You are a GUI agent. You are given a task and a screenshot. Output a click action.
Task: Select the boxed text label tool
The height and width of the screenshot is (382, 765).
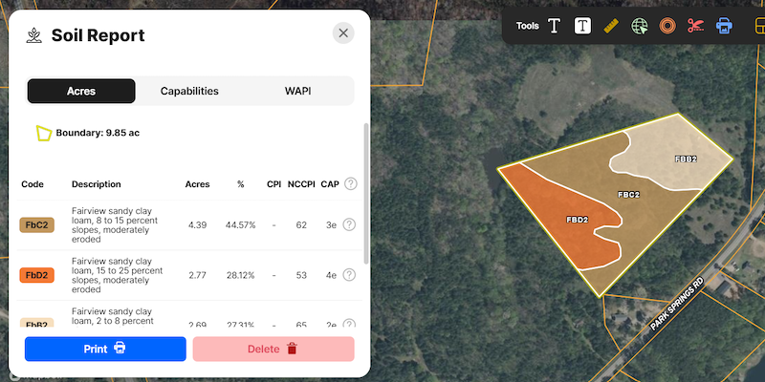(x=582, y=26)
